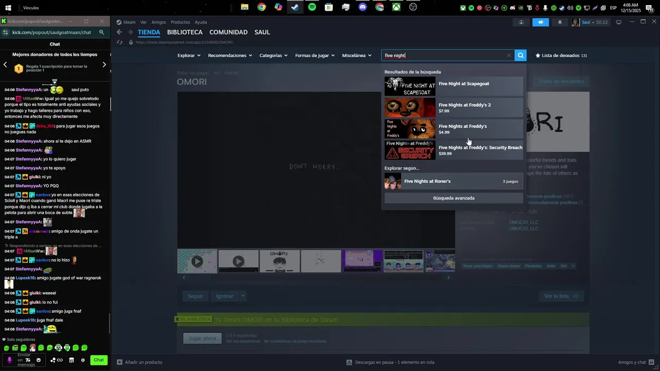Expand the Formas de jugar dropdown

click(315, 56)
